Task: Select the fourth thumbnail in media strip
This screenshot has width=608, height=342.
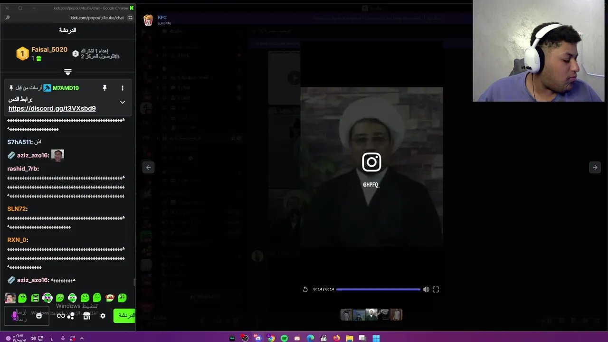Action: click(x=384, y=314)
